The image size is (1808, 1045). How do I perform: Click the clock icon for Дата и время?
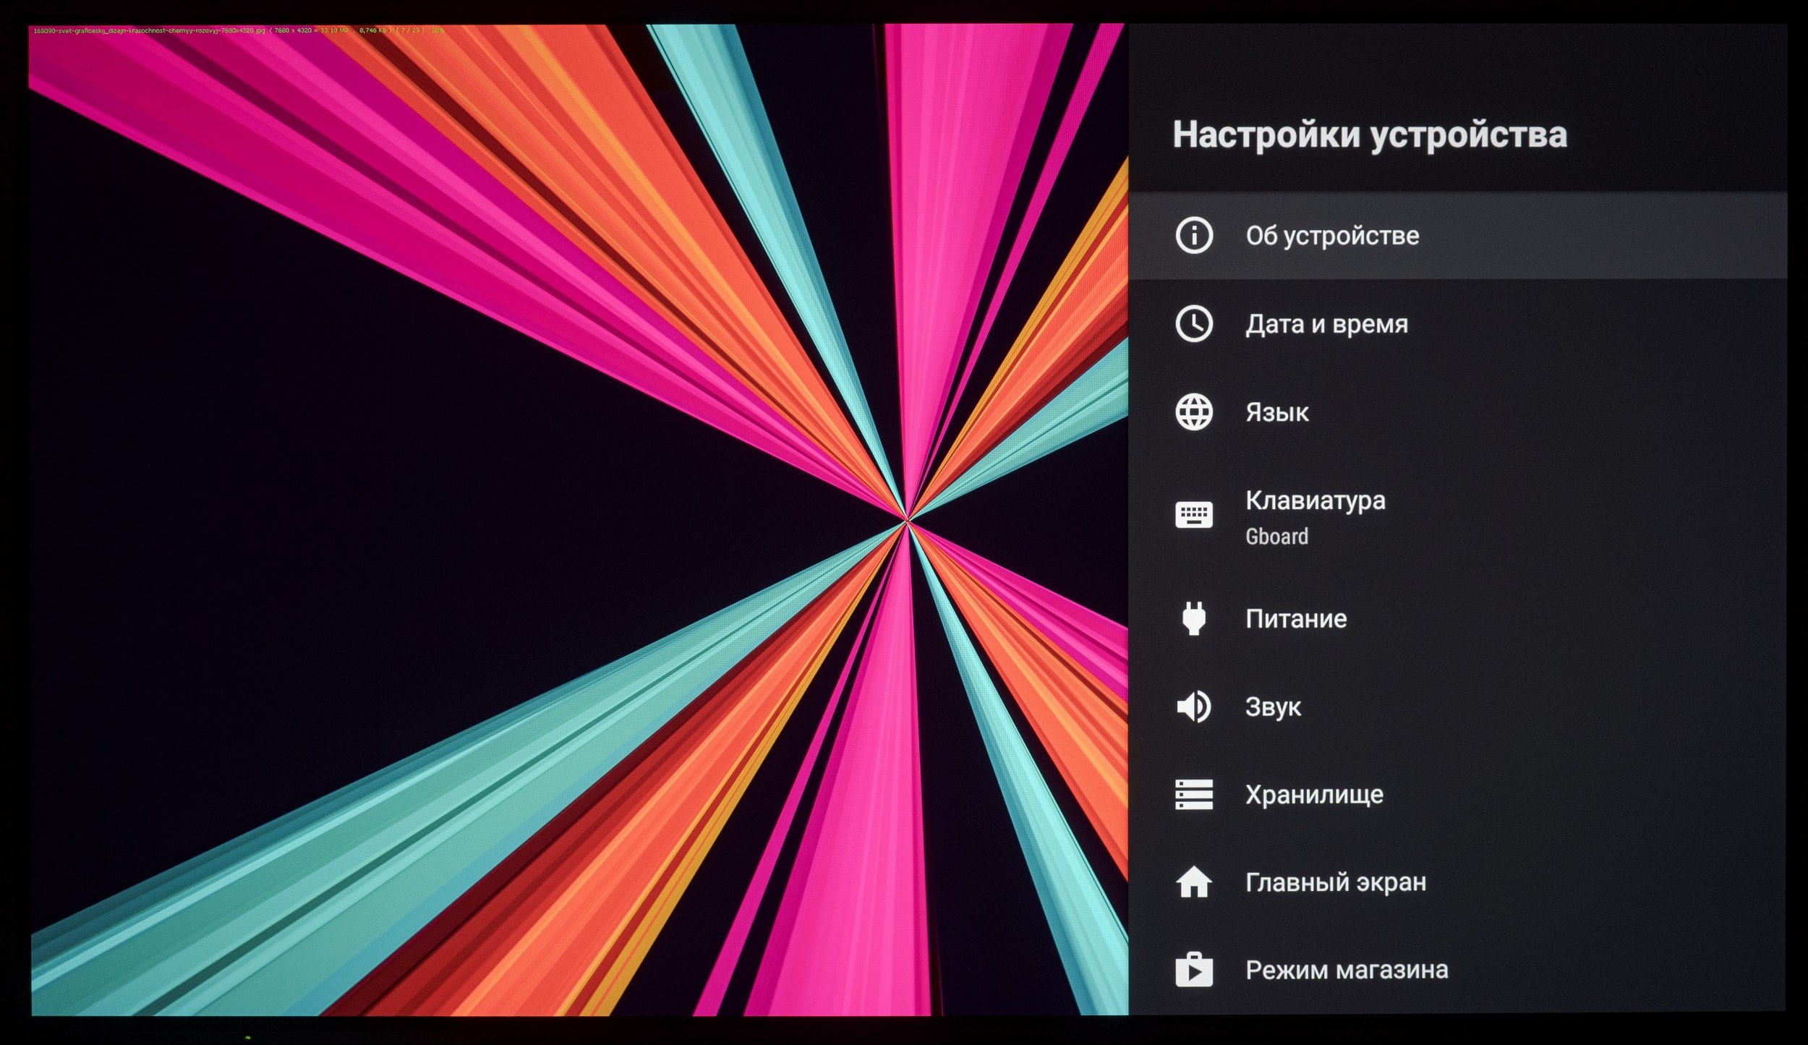(1193, 323)
